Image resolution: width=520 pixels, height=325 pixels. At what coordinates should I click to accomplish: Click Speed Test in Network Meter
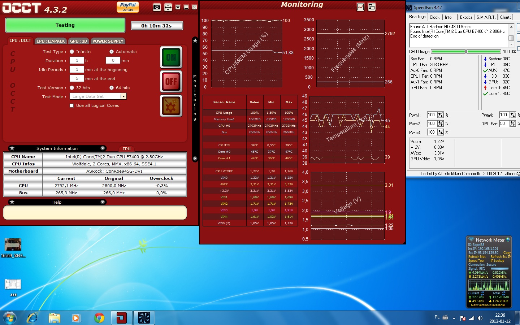tap(476, 261)
